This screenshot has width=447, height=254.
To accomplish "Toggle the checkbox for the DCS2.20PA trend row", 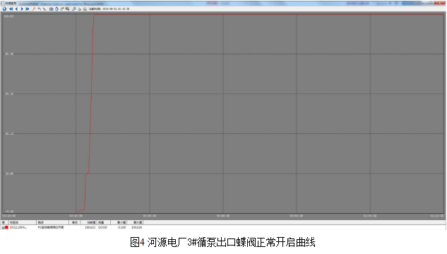I will tap(4, 227).
